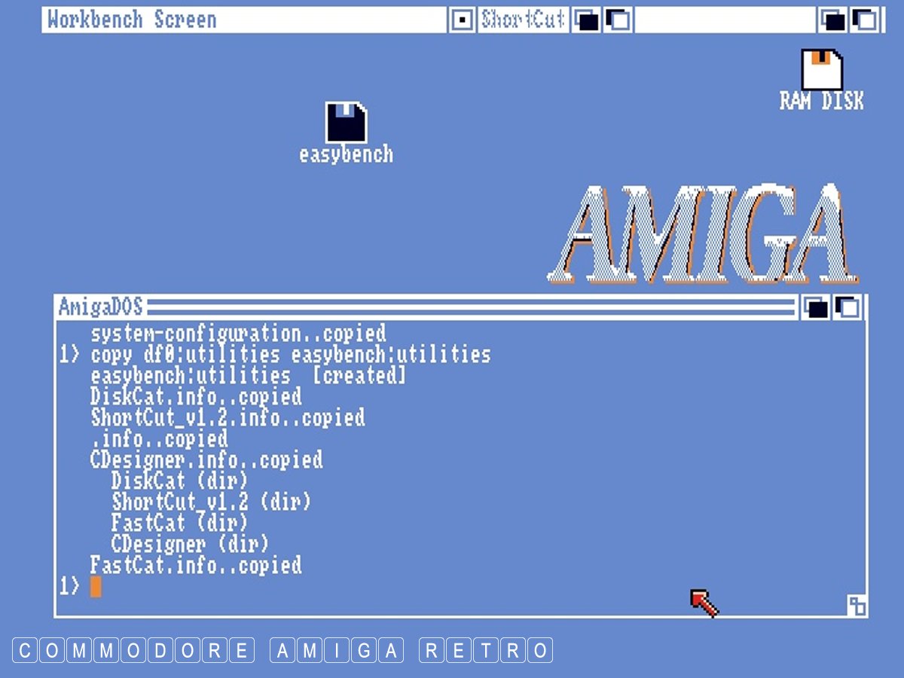This screenshot has height=678, width=904.
Task: Click the FastCat.info..copied output line
Action: [196, 565]
